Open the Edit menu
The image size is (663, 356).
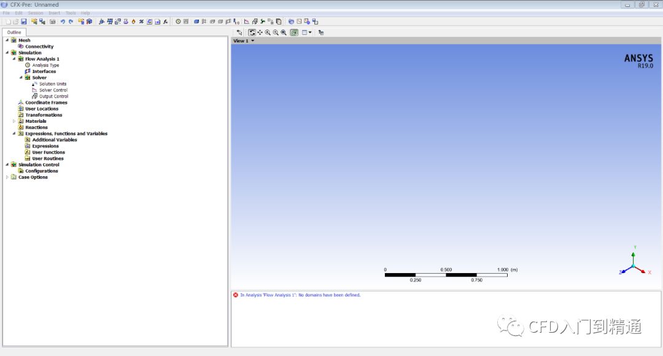[x=18, y=13]
